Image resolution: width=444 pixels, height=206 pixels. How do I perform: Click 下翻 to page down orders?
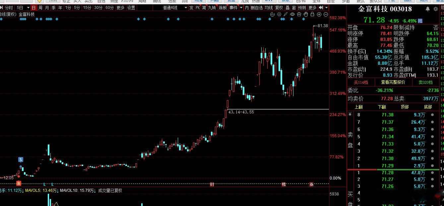coord(382,107)
